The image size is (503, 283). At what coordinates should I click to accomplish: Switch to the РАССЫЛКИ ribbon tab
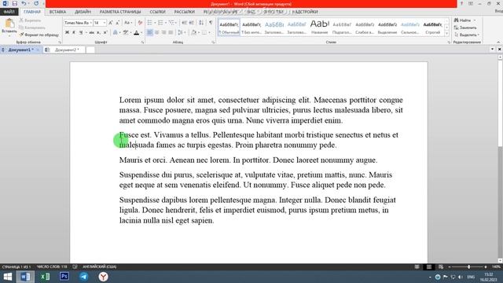[185, 12]
